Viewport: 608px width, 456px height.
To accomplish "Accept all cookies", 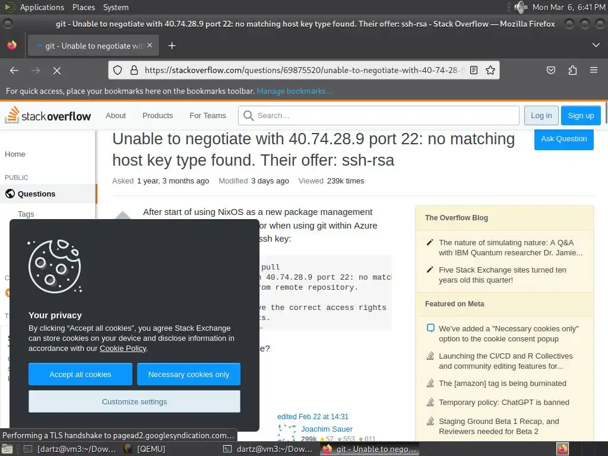I will tap(80, 374).
